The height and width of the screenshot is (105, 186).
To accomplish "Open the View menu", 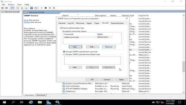I will point(19,5).
